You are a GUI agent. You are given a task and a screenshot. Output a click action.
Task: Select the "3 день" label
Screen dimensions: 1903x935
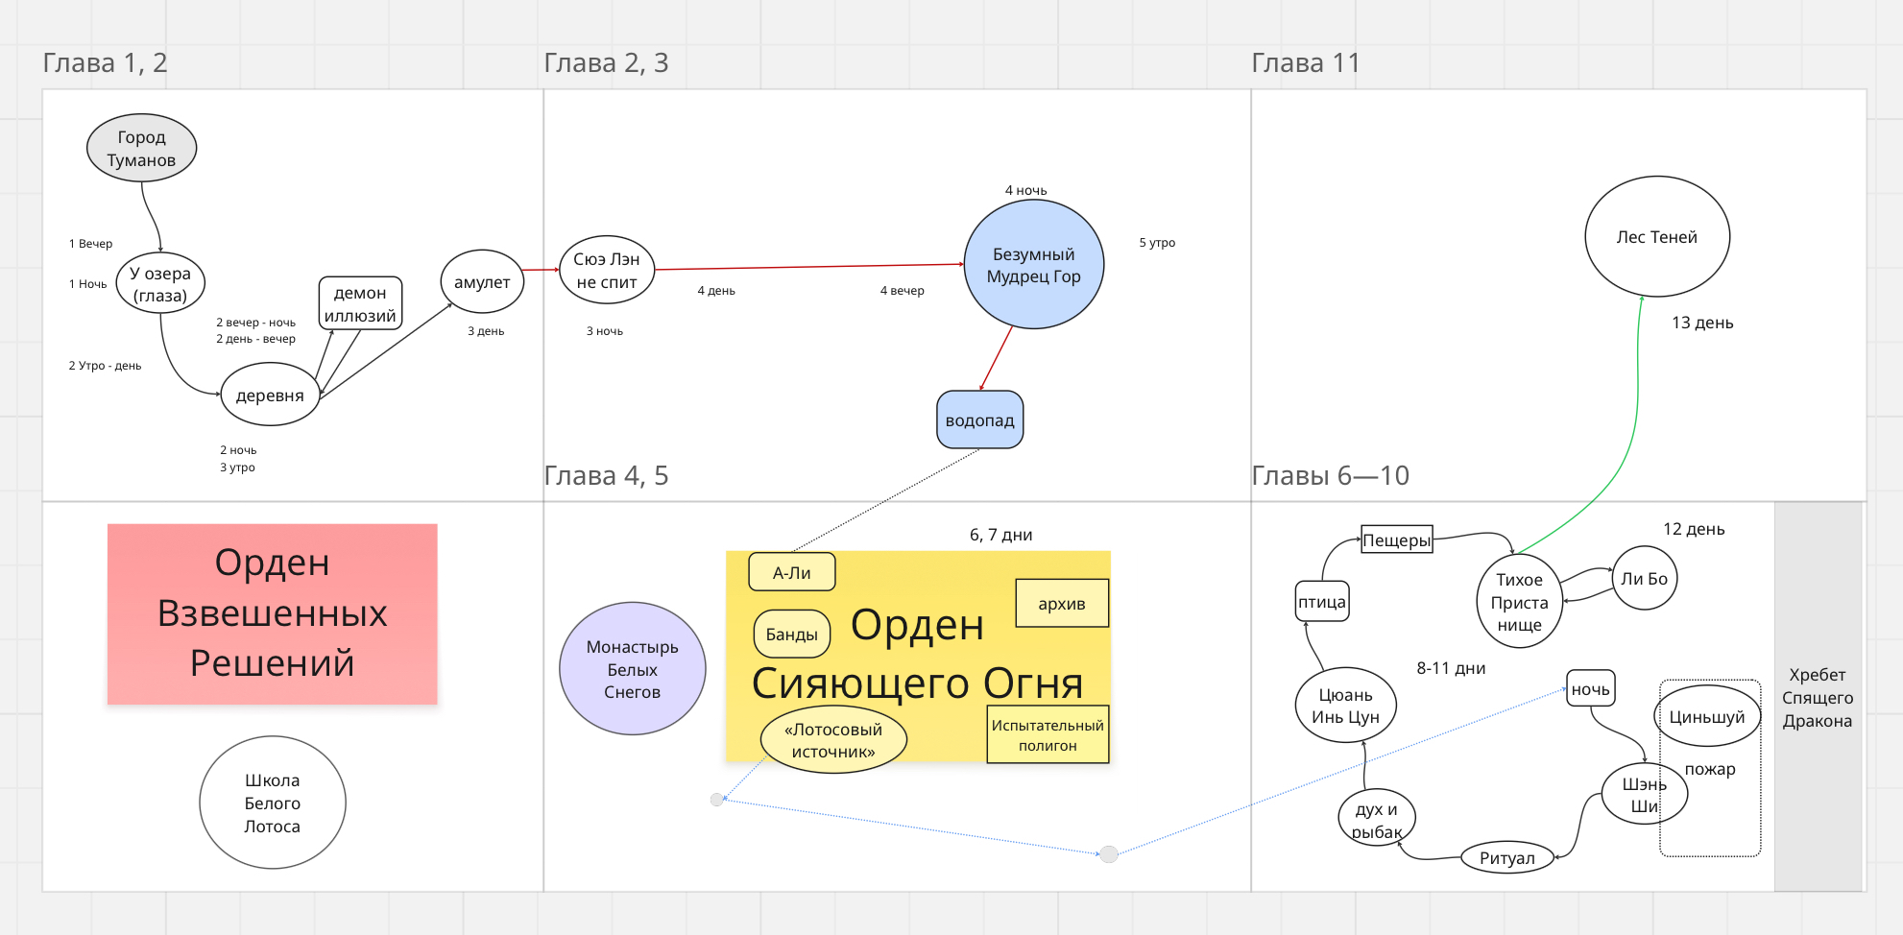click(x=486, y=331)
